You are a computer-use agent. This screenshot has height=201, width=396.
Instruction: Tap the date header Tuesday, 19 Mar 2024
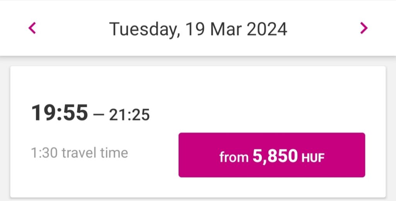click(x=198, y=29)
